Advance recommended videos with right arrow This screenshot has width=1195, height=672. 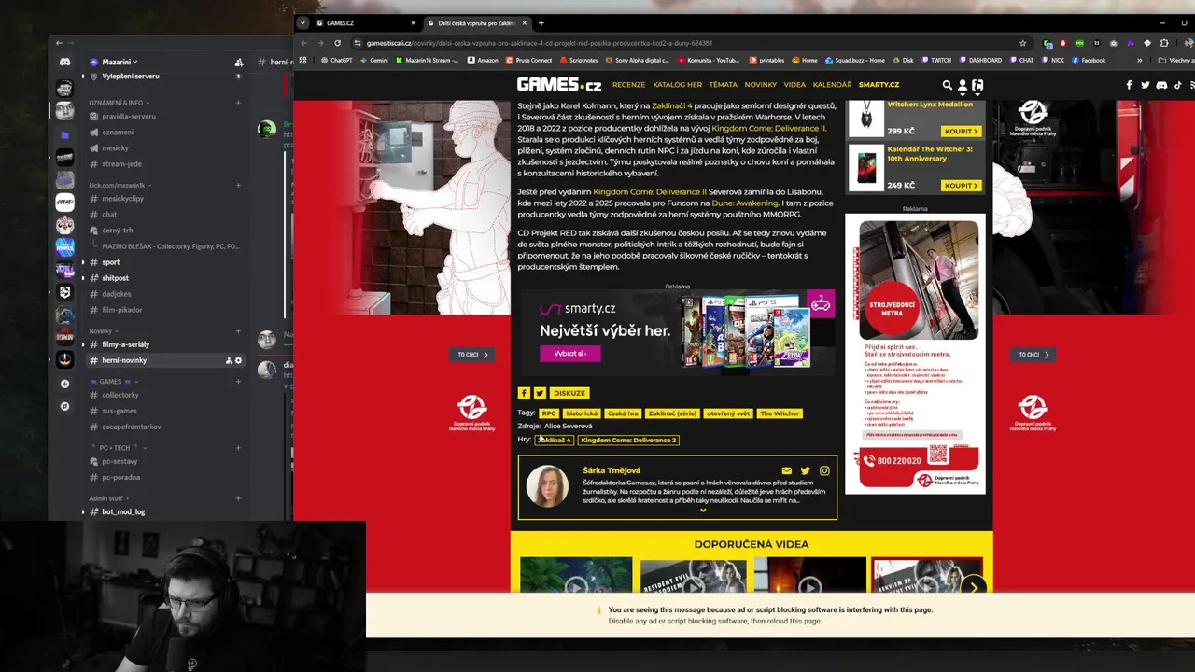click(974, 586)
